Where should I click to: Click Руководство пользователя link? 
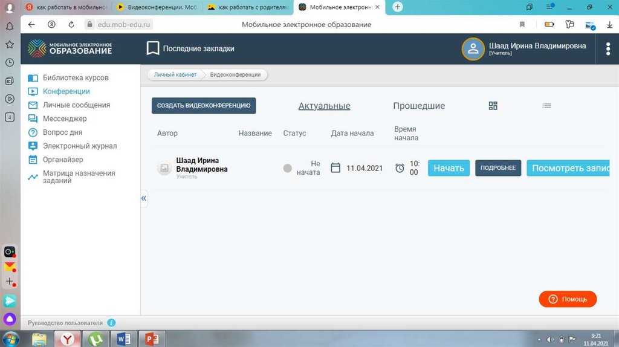65,323
